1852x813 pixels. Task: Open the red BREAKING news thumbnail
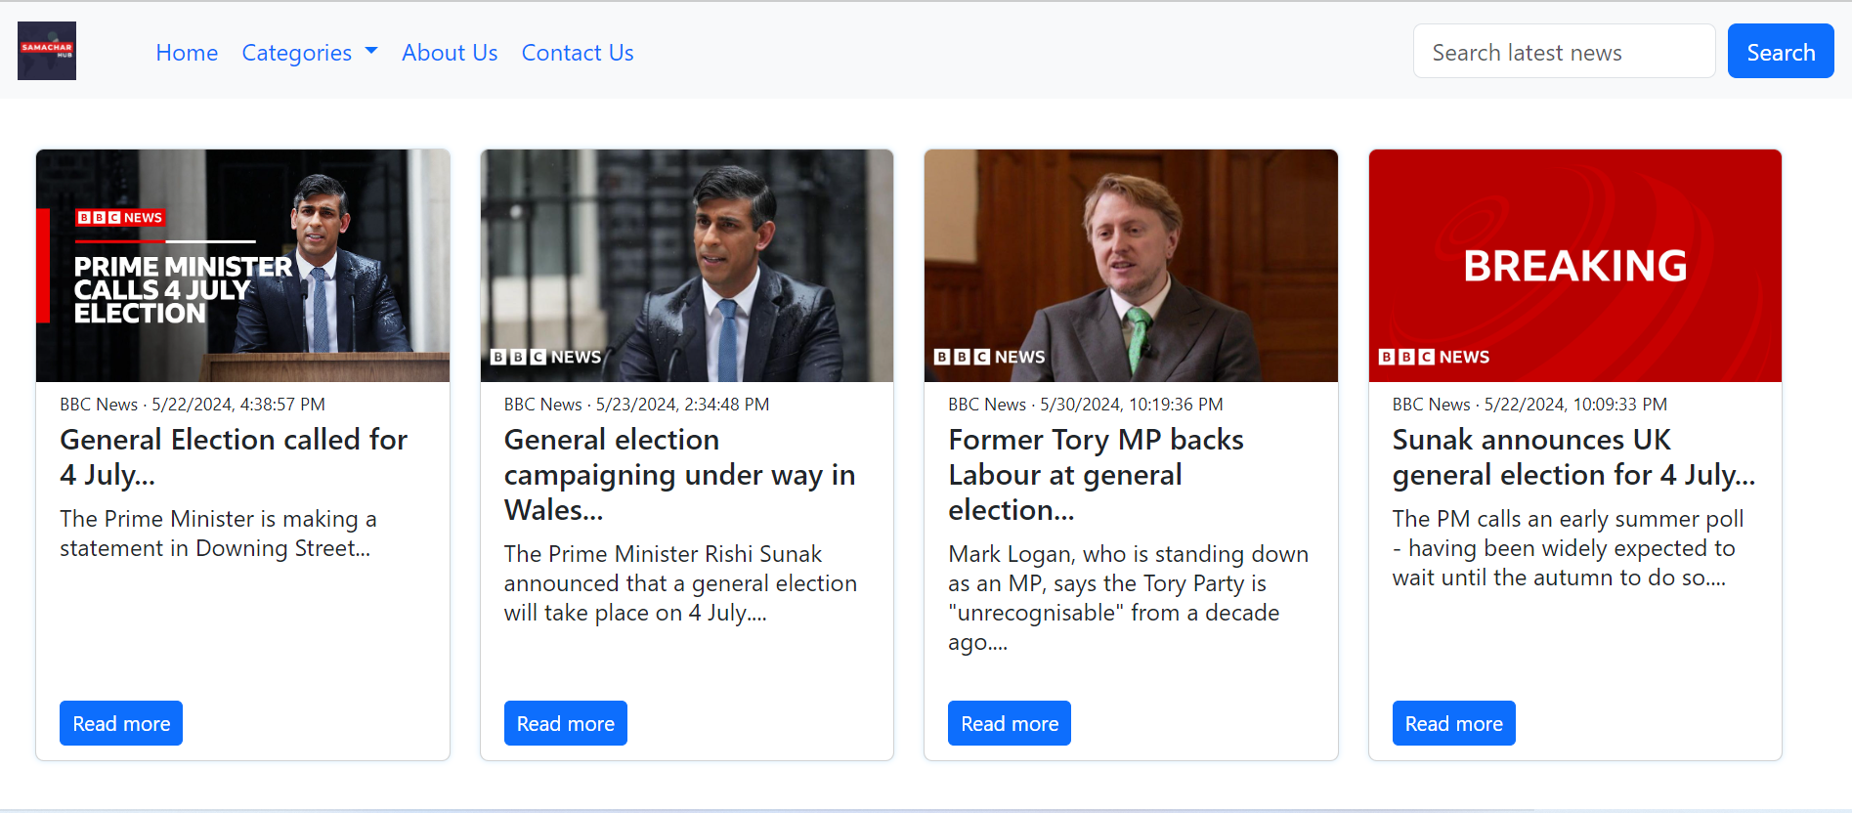pos(1575,266)
